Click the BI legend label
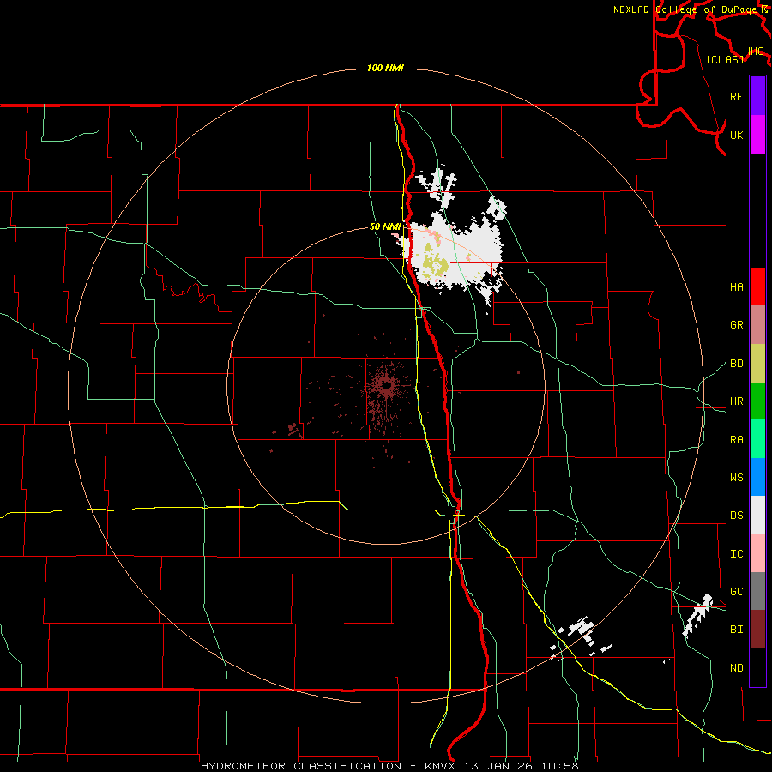The image size is (772, 772). click(x=736, y=630)
